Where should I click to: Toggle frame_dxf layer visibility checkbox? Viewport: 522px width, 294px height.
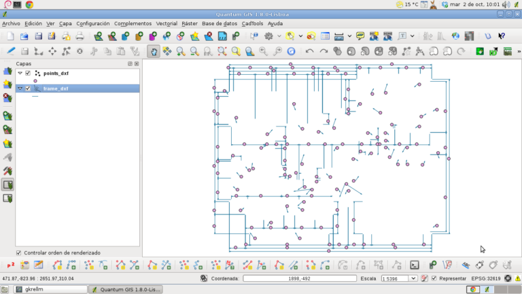(x=28, y=88)
